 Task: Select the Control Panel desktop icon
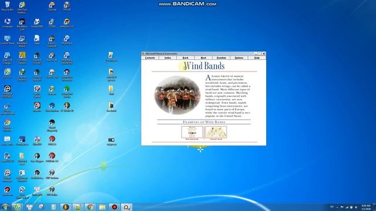pos(7,40)
